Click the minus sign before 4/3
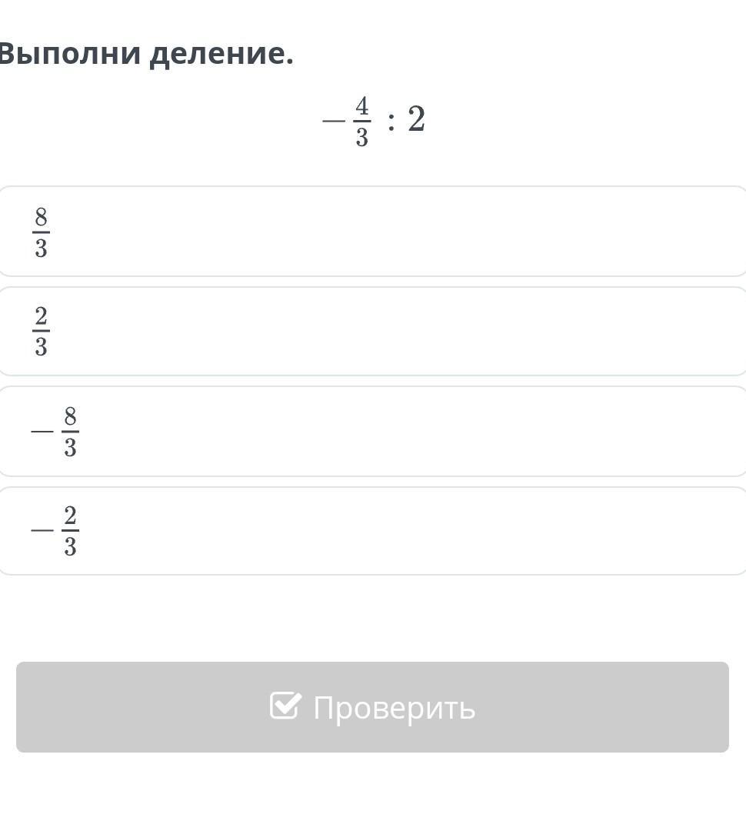The width and height of the screenshot is (746, 821). point(334,121)
